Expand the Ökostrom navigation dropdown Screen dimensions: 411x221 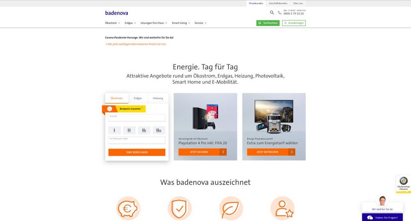point(113,23)
